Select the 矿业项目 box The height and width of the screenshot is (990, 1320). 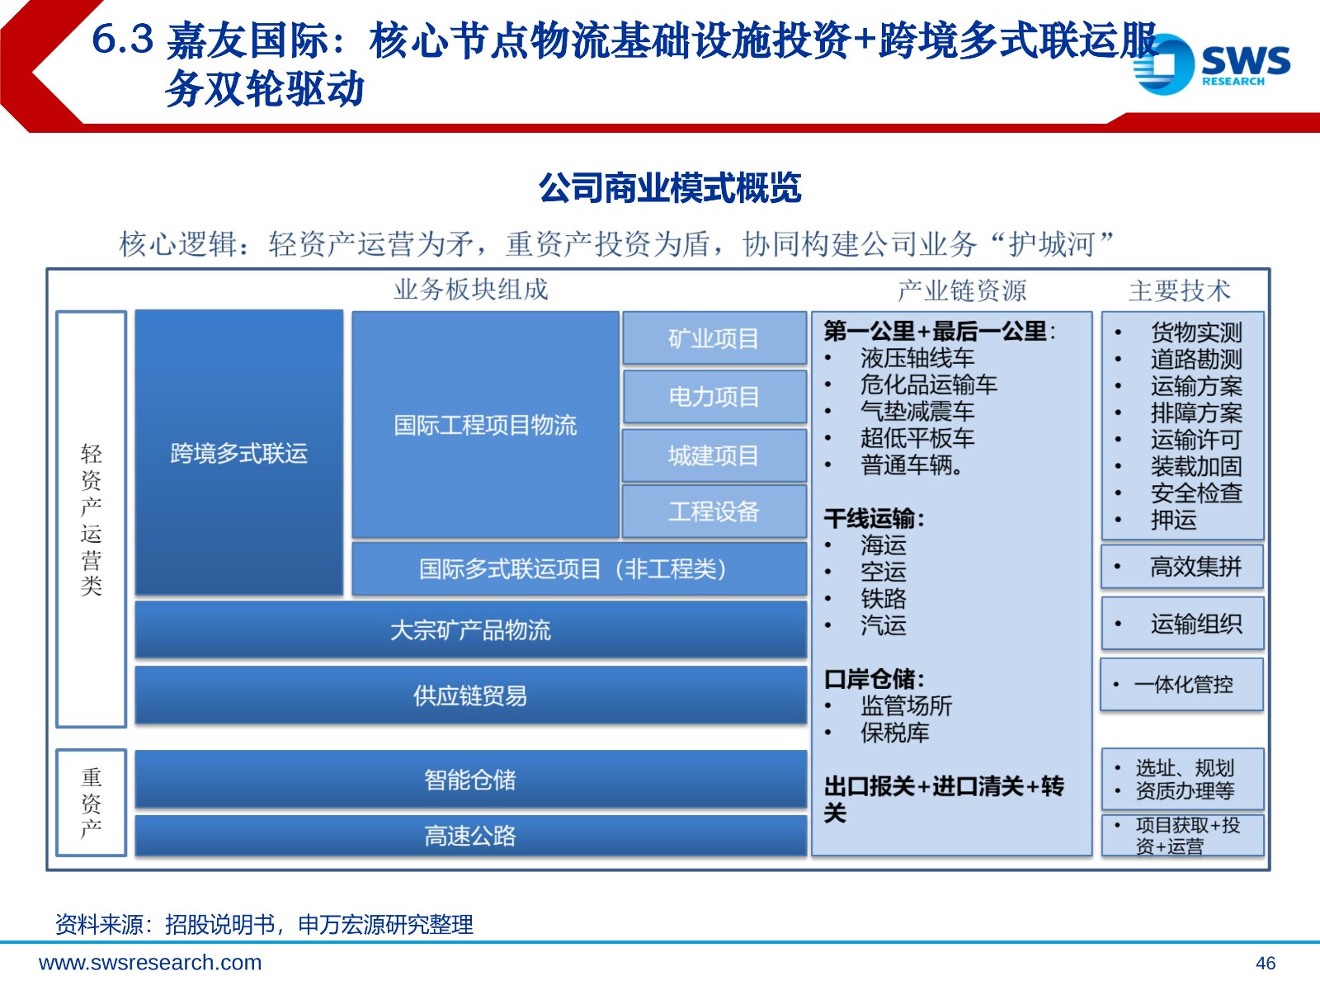(714, 338)
